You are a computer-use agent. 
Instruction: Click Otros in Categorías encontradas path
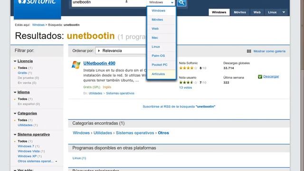163,133
